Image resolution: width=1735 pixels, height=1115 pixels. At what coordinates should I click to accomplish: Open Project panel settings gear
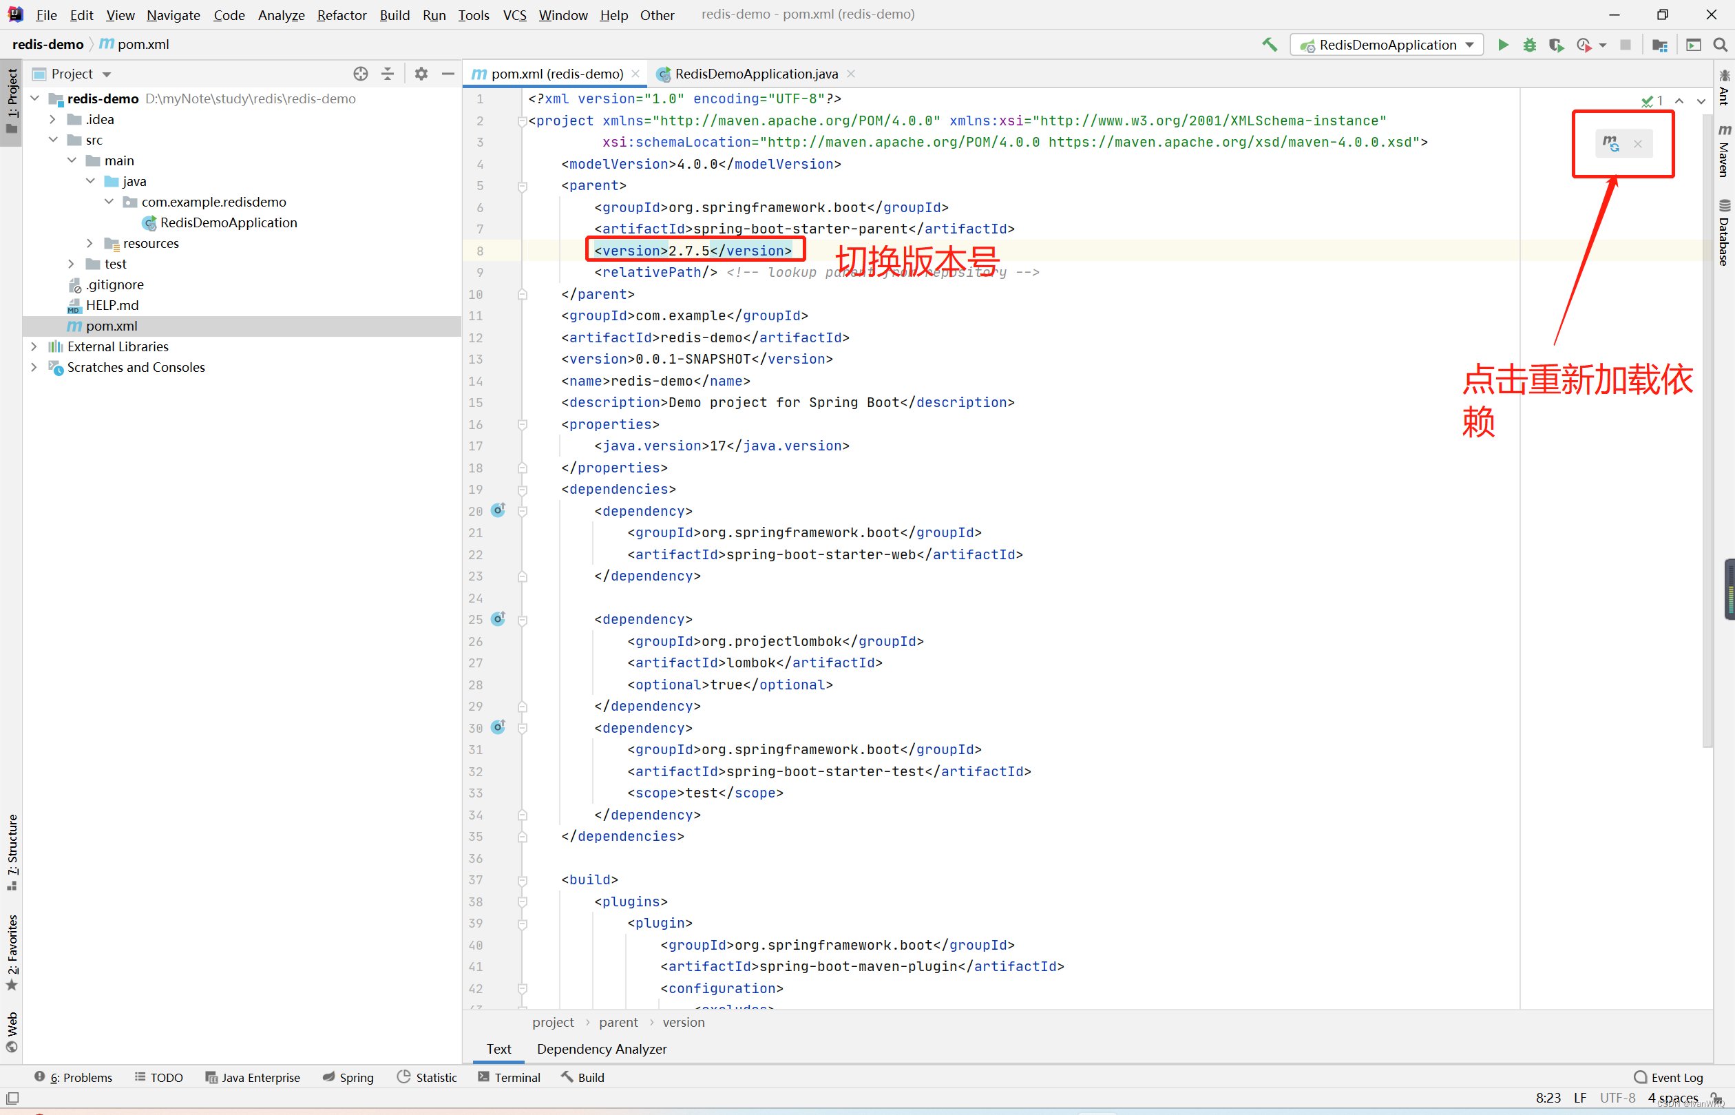pyautogui.click(x=421, y=74)
